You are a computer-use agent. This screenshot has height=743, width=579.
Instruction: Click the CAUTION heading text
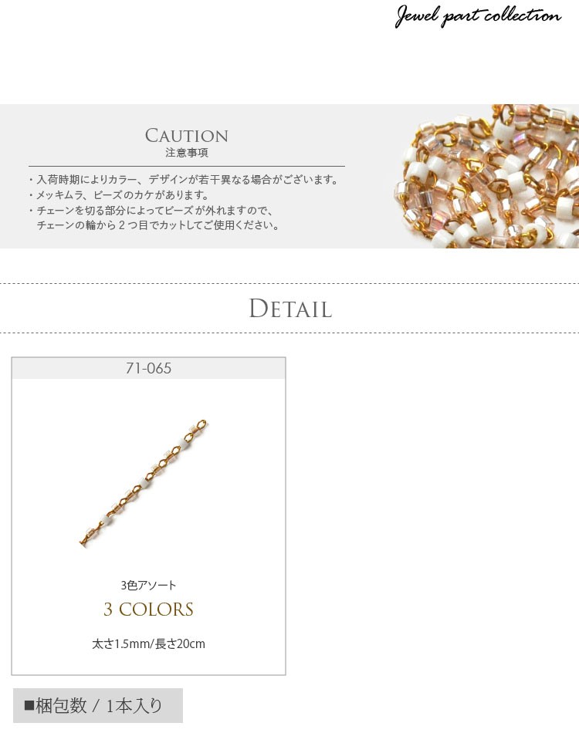pos(186,136)
